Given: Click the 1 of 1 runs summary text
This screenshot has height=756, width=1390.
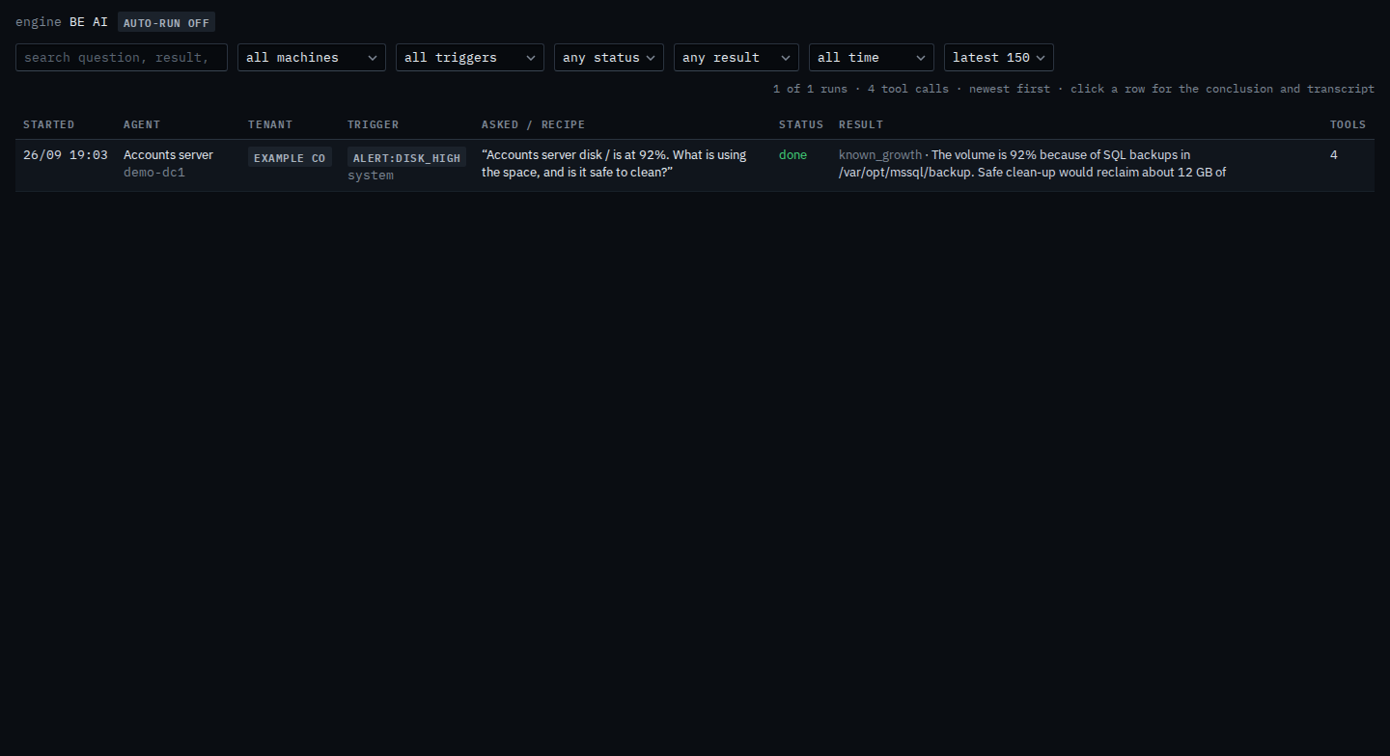Looking at the screenshot, I should (810, 89).
